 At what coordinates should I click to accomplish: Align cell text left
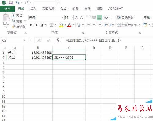point(89,25)
